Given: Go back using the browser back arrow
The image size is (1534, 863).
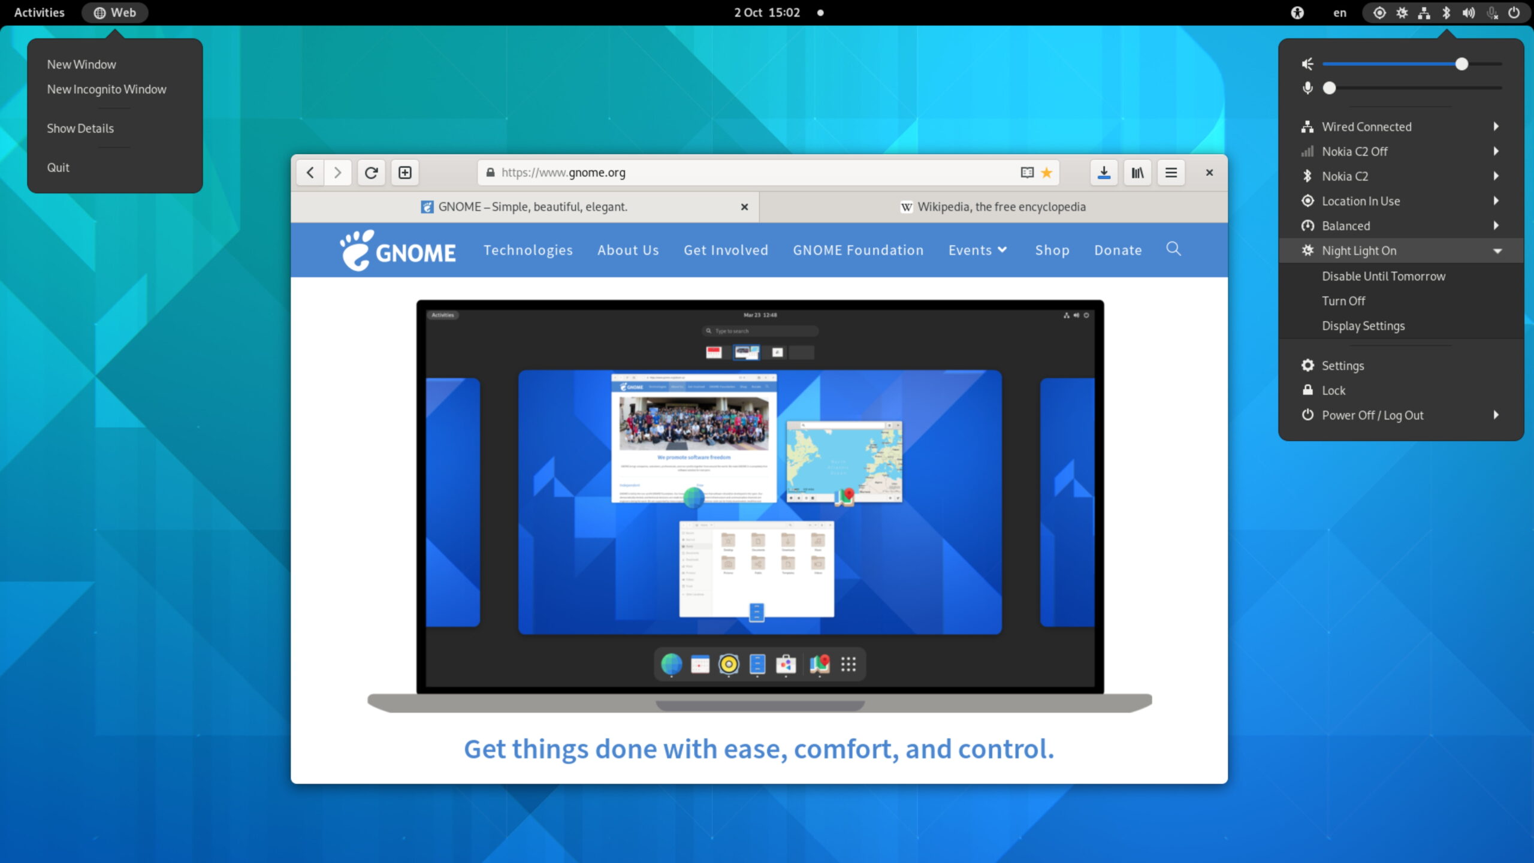Looking at the screenshot, I should (x=310, y=173).
